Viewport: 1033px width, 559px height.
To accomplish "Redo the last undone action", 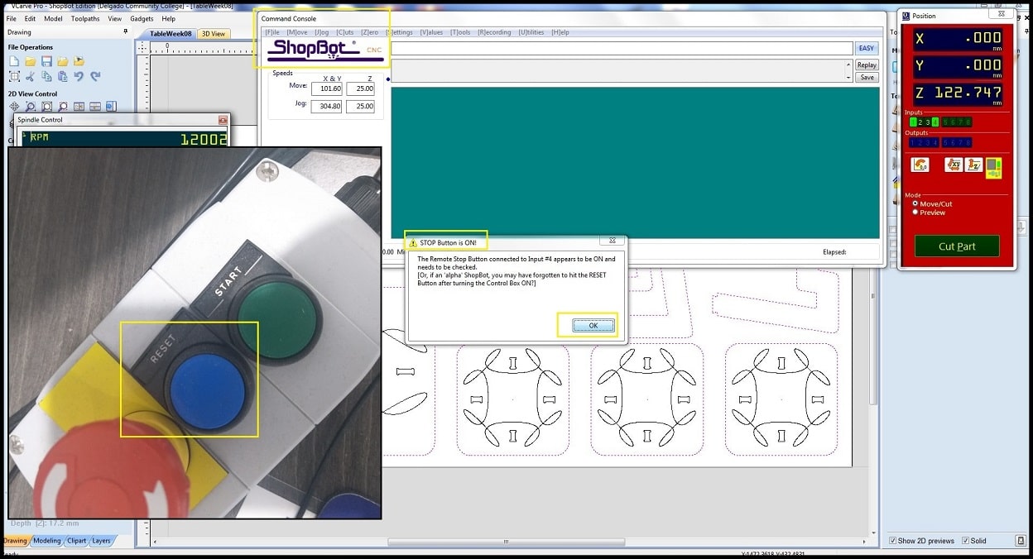I will coord(95,76).
